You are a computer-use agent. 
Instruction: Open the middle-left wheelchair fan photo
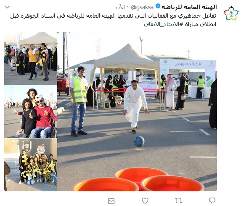pos(30,112)
